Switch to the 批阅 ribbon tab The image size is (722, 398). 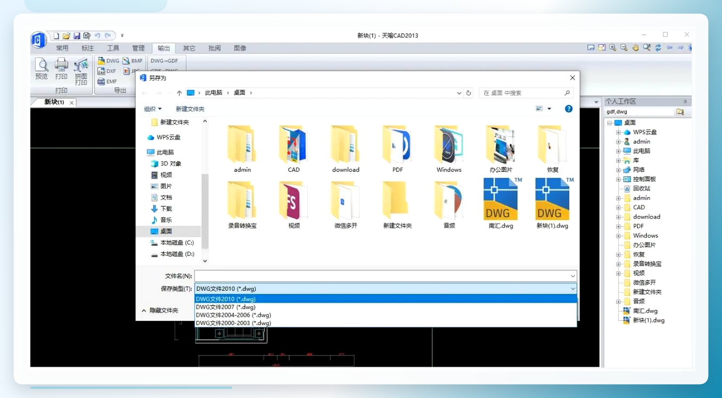[215, 48]
